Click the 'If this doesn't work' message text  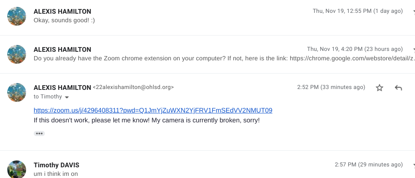147,120
